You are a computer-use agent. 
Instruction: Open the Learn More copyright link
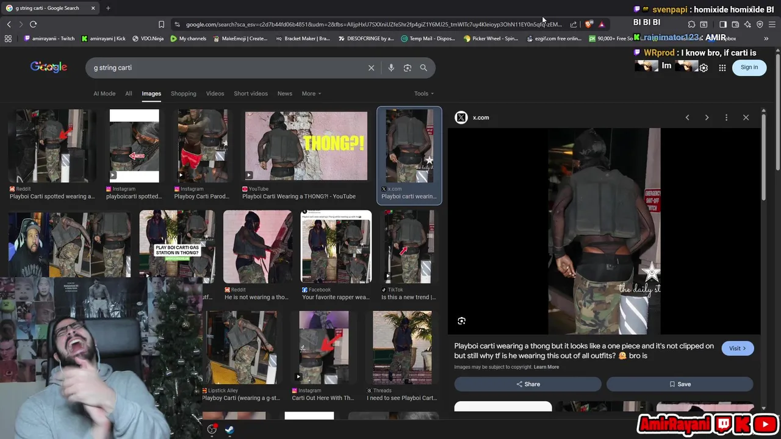(x=546, y=367)
